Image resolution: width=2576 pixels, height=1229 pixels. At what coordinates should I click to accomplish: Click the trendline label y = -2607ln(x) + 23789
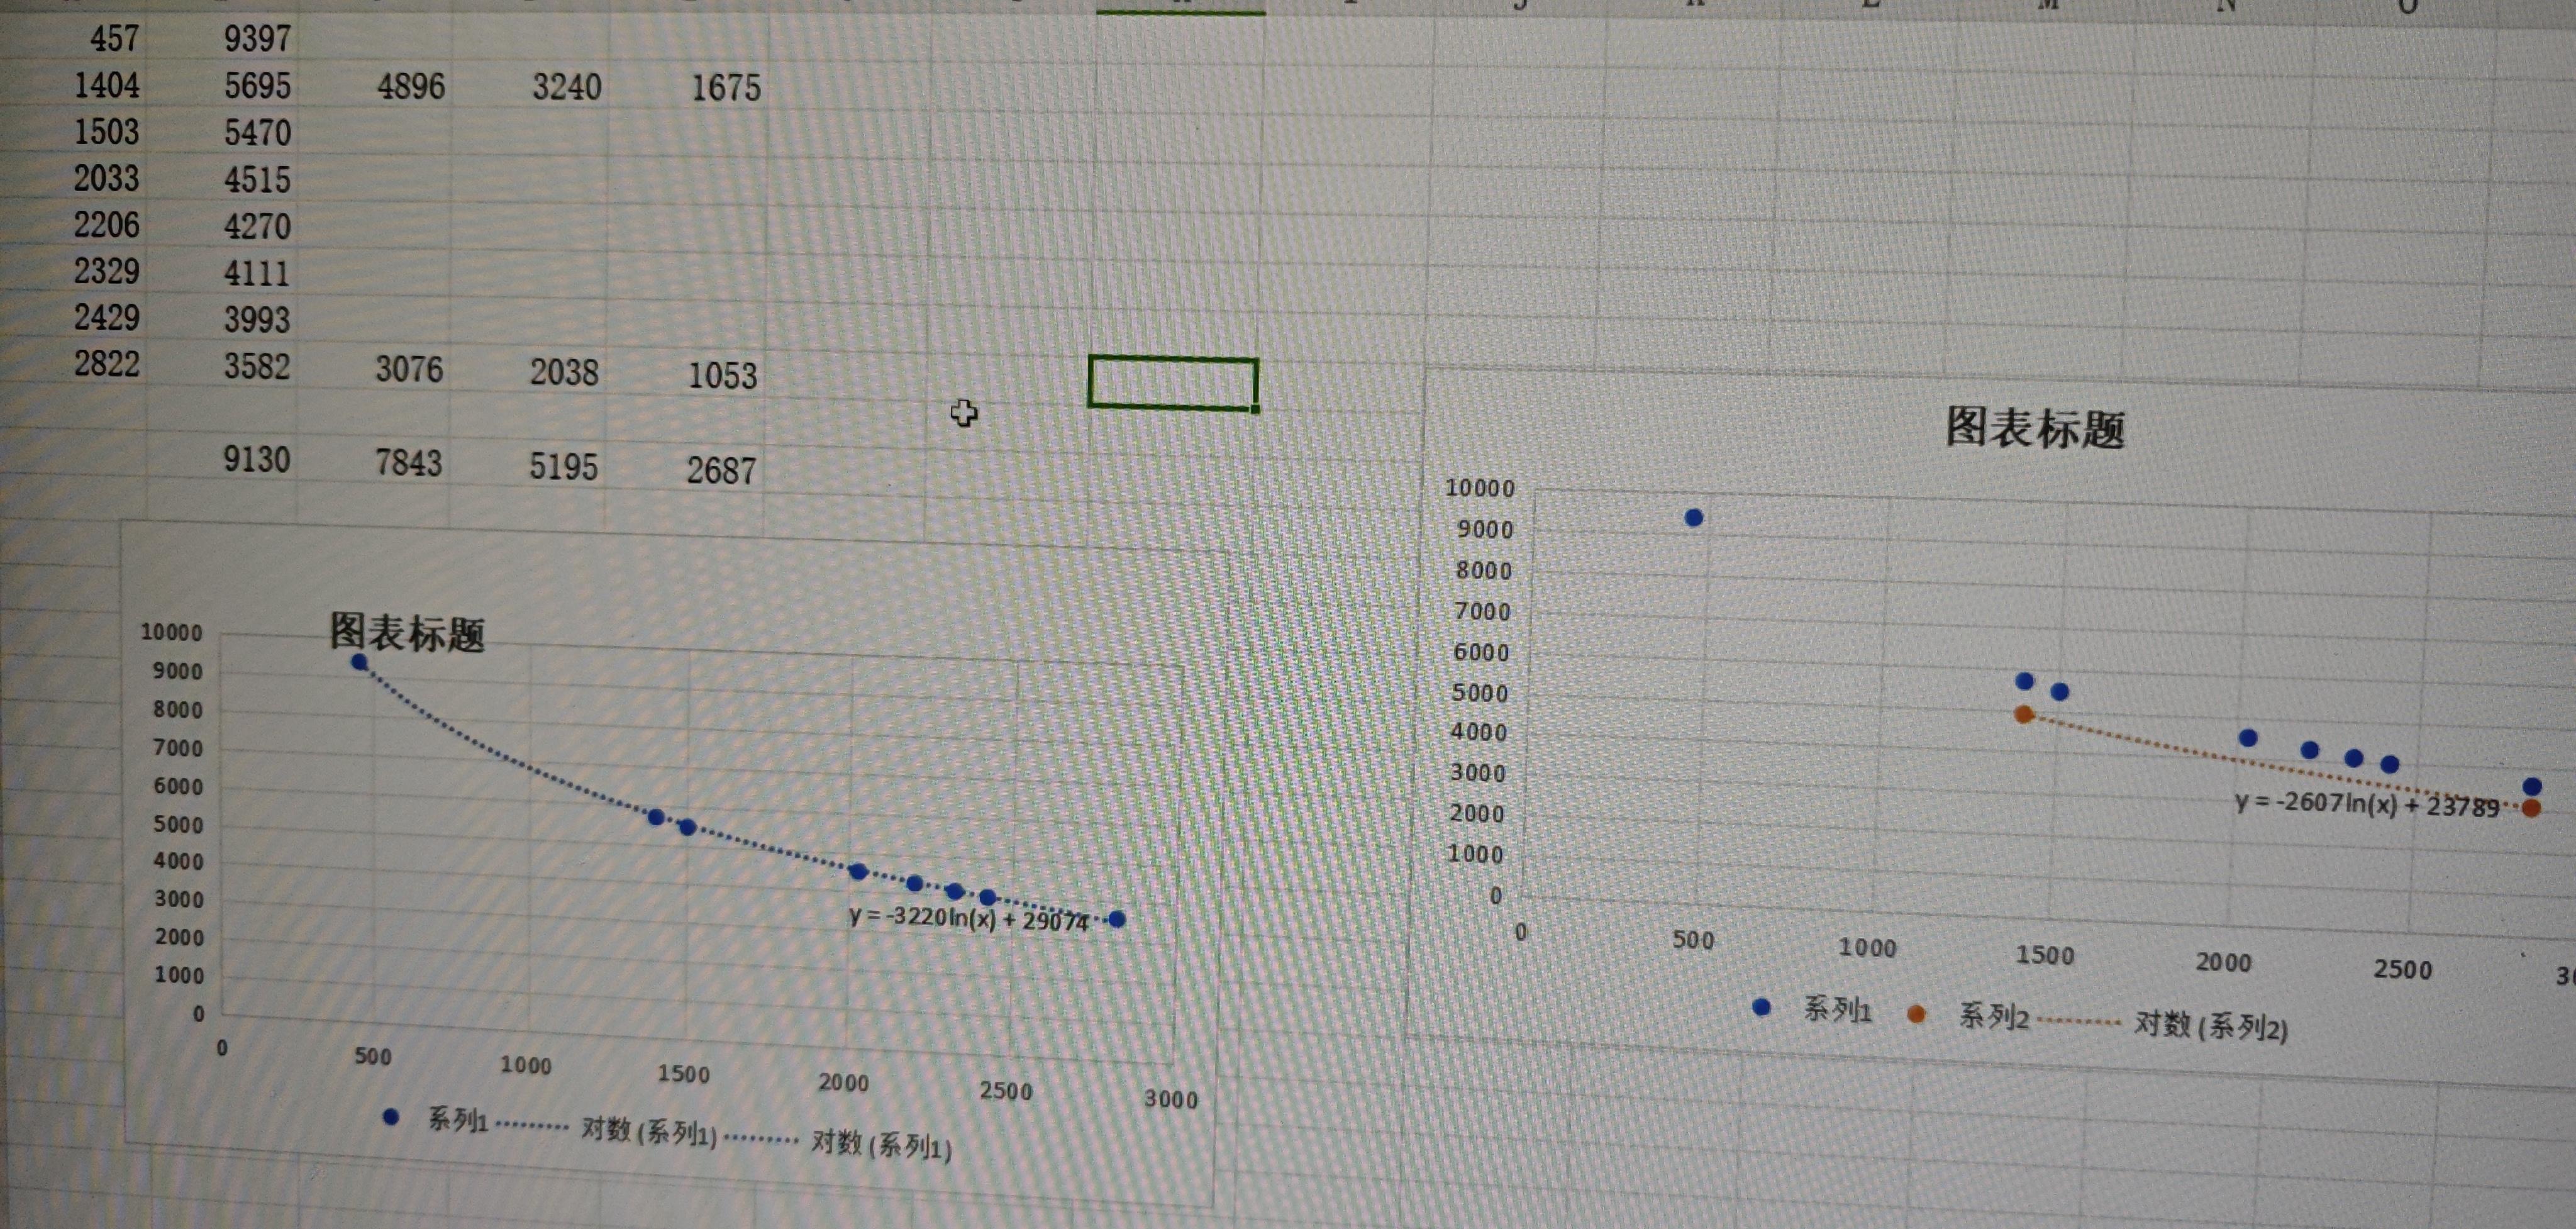pyautogui.click(x=2366, y=804)
